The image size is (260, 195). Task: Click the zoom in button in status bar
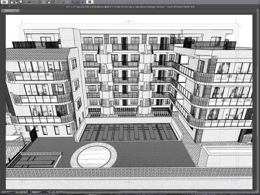pos(25,192)
